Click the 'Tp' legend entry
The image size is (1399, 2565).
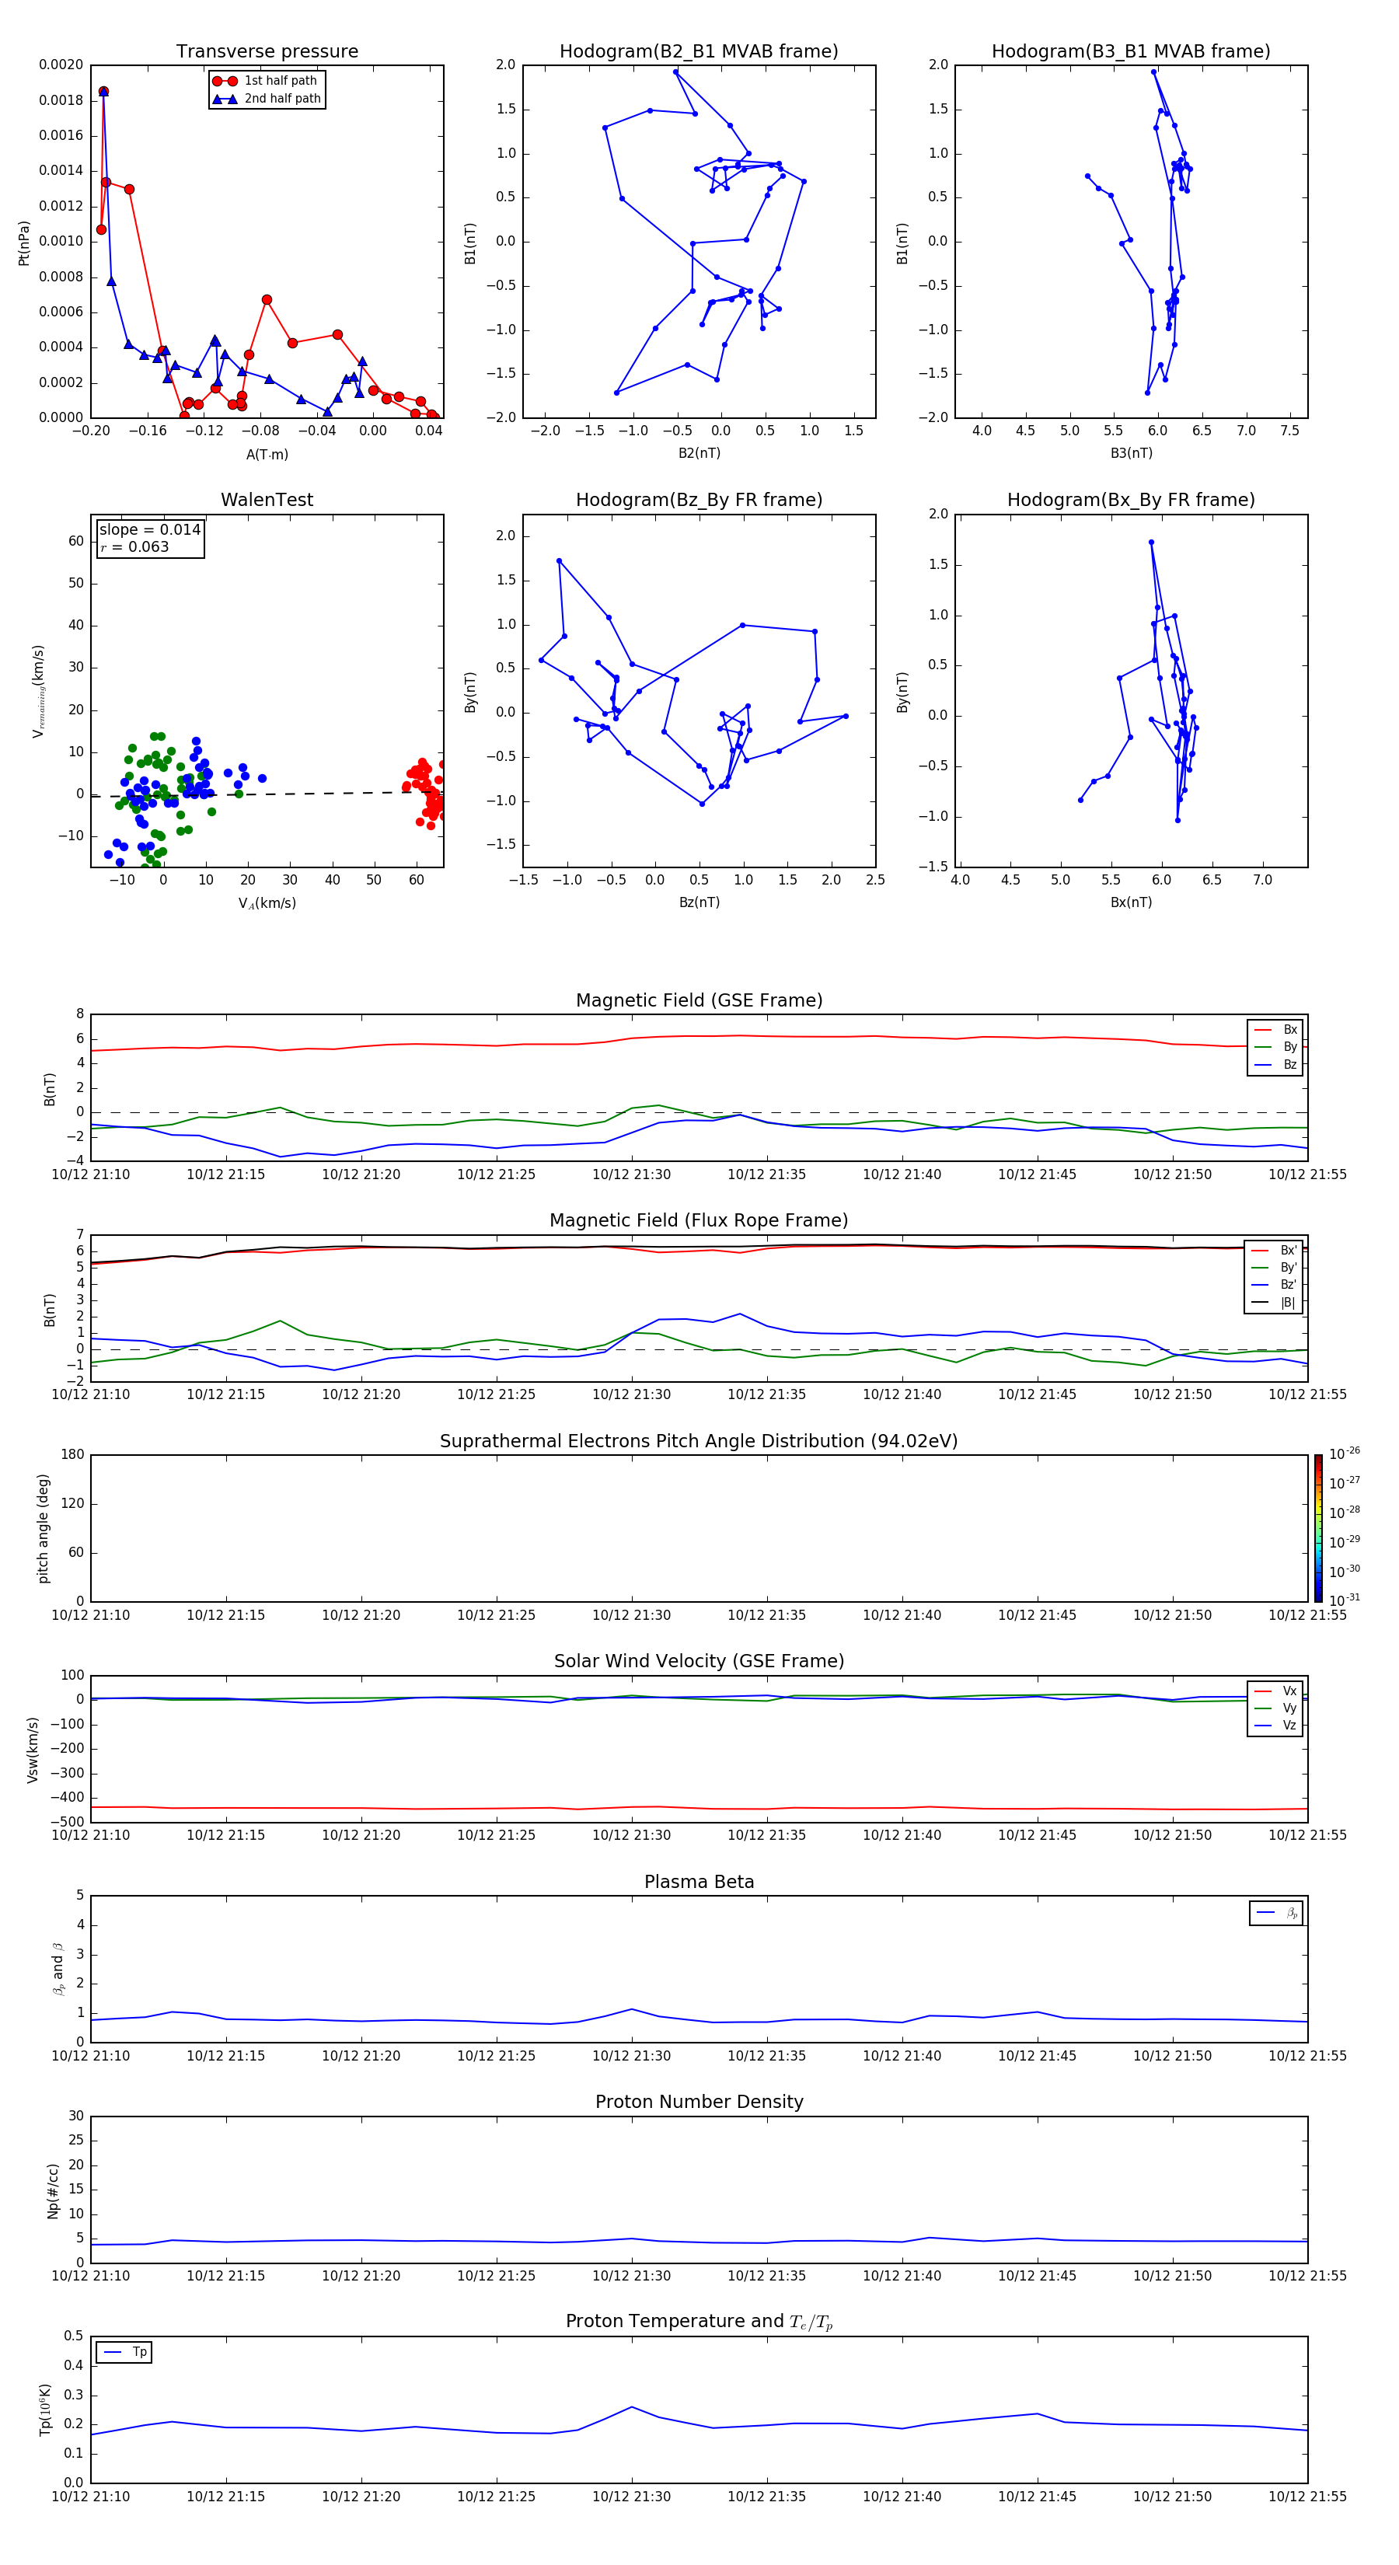point(125,2352)
